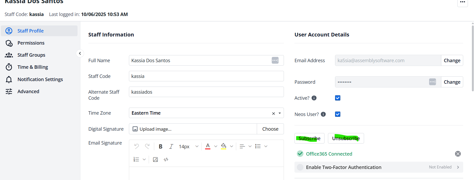
Task: Open the font color picker
Action: [x=208, y=146]
